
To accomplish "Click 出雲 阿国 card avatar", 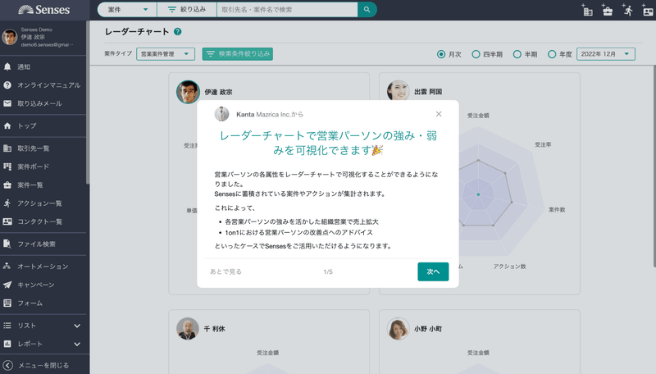I will [398, 90].
